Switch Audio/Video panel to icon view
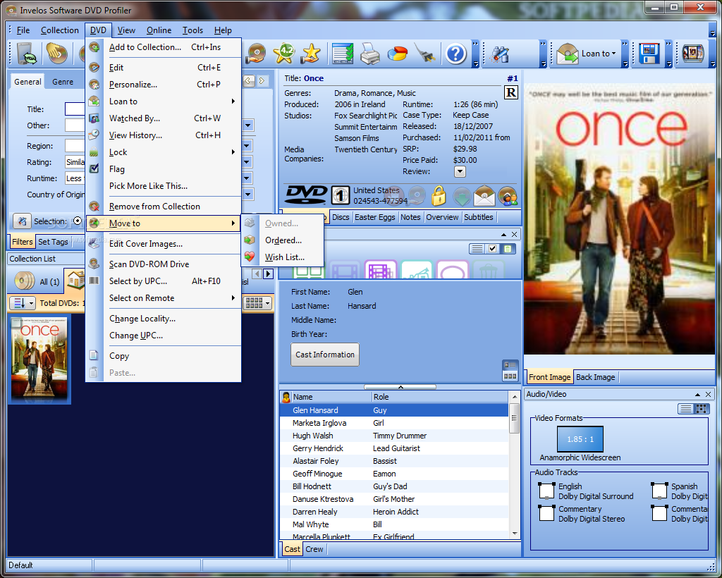The width and height of the screenshot is (722, 578). click(x=701, y=409)
